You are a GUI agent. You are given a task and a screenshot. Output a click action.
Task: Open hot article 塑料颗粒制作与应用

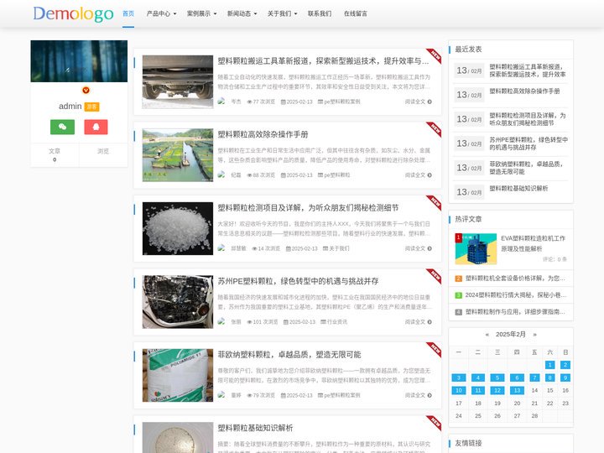[515, 311]
